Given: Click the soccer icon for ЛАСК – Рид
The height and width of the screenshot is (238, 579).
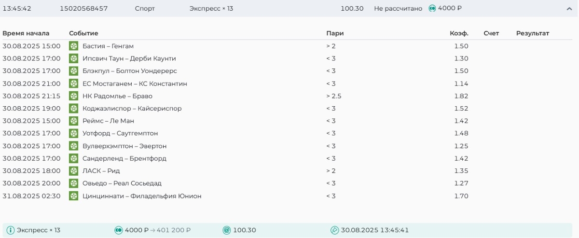Looking at the screenshot, I should pyautogui.click(x=73, y=171).
